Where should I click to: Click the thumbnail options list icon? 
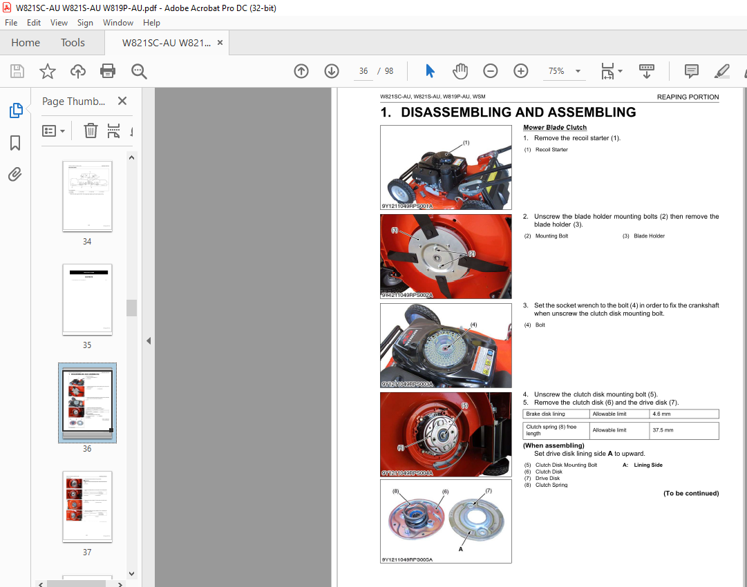click(49, 131)
